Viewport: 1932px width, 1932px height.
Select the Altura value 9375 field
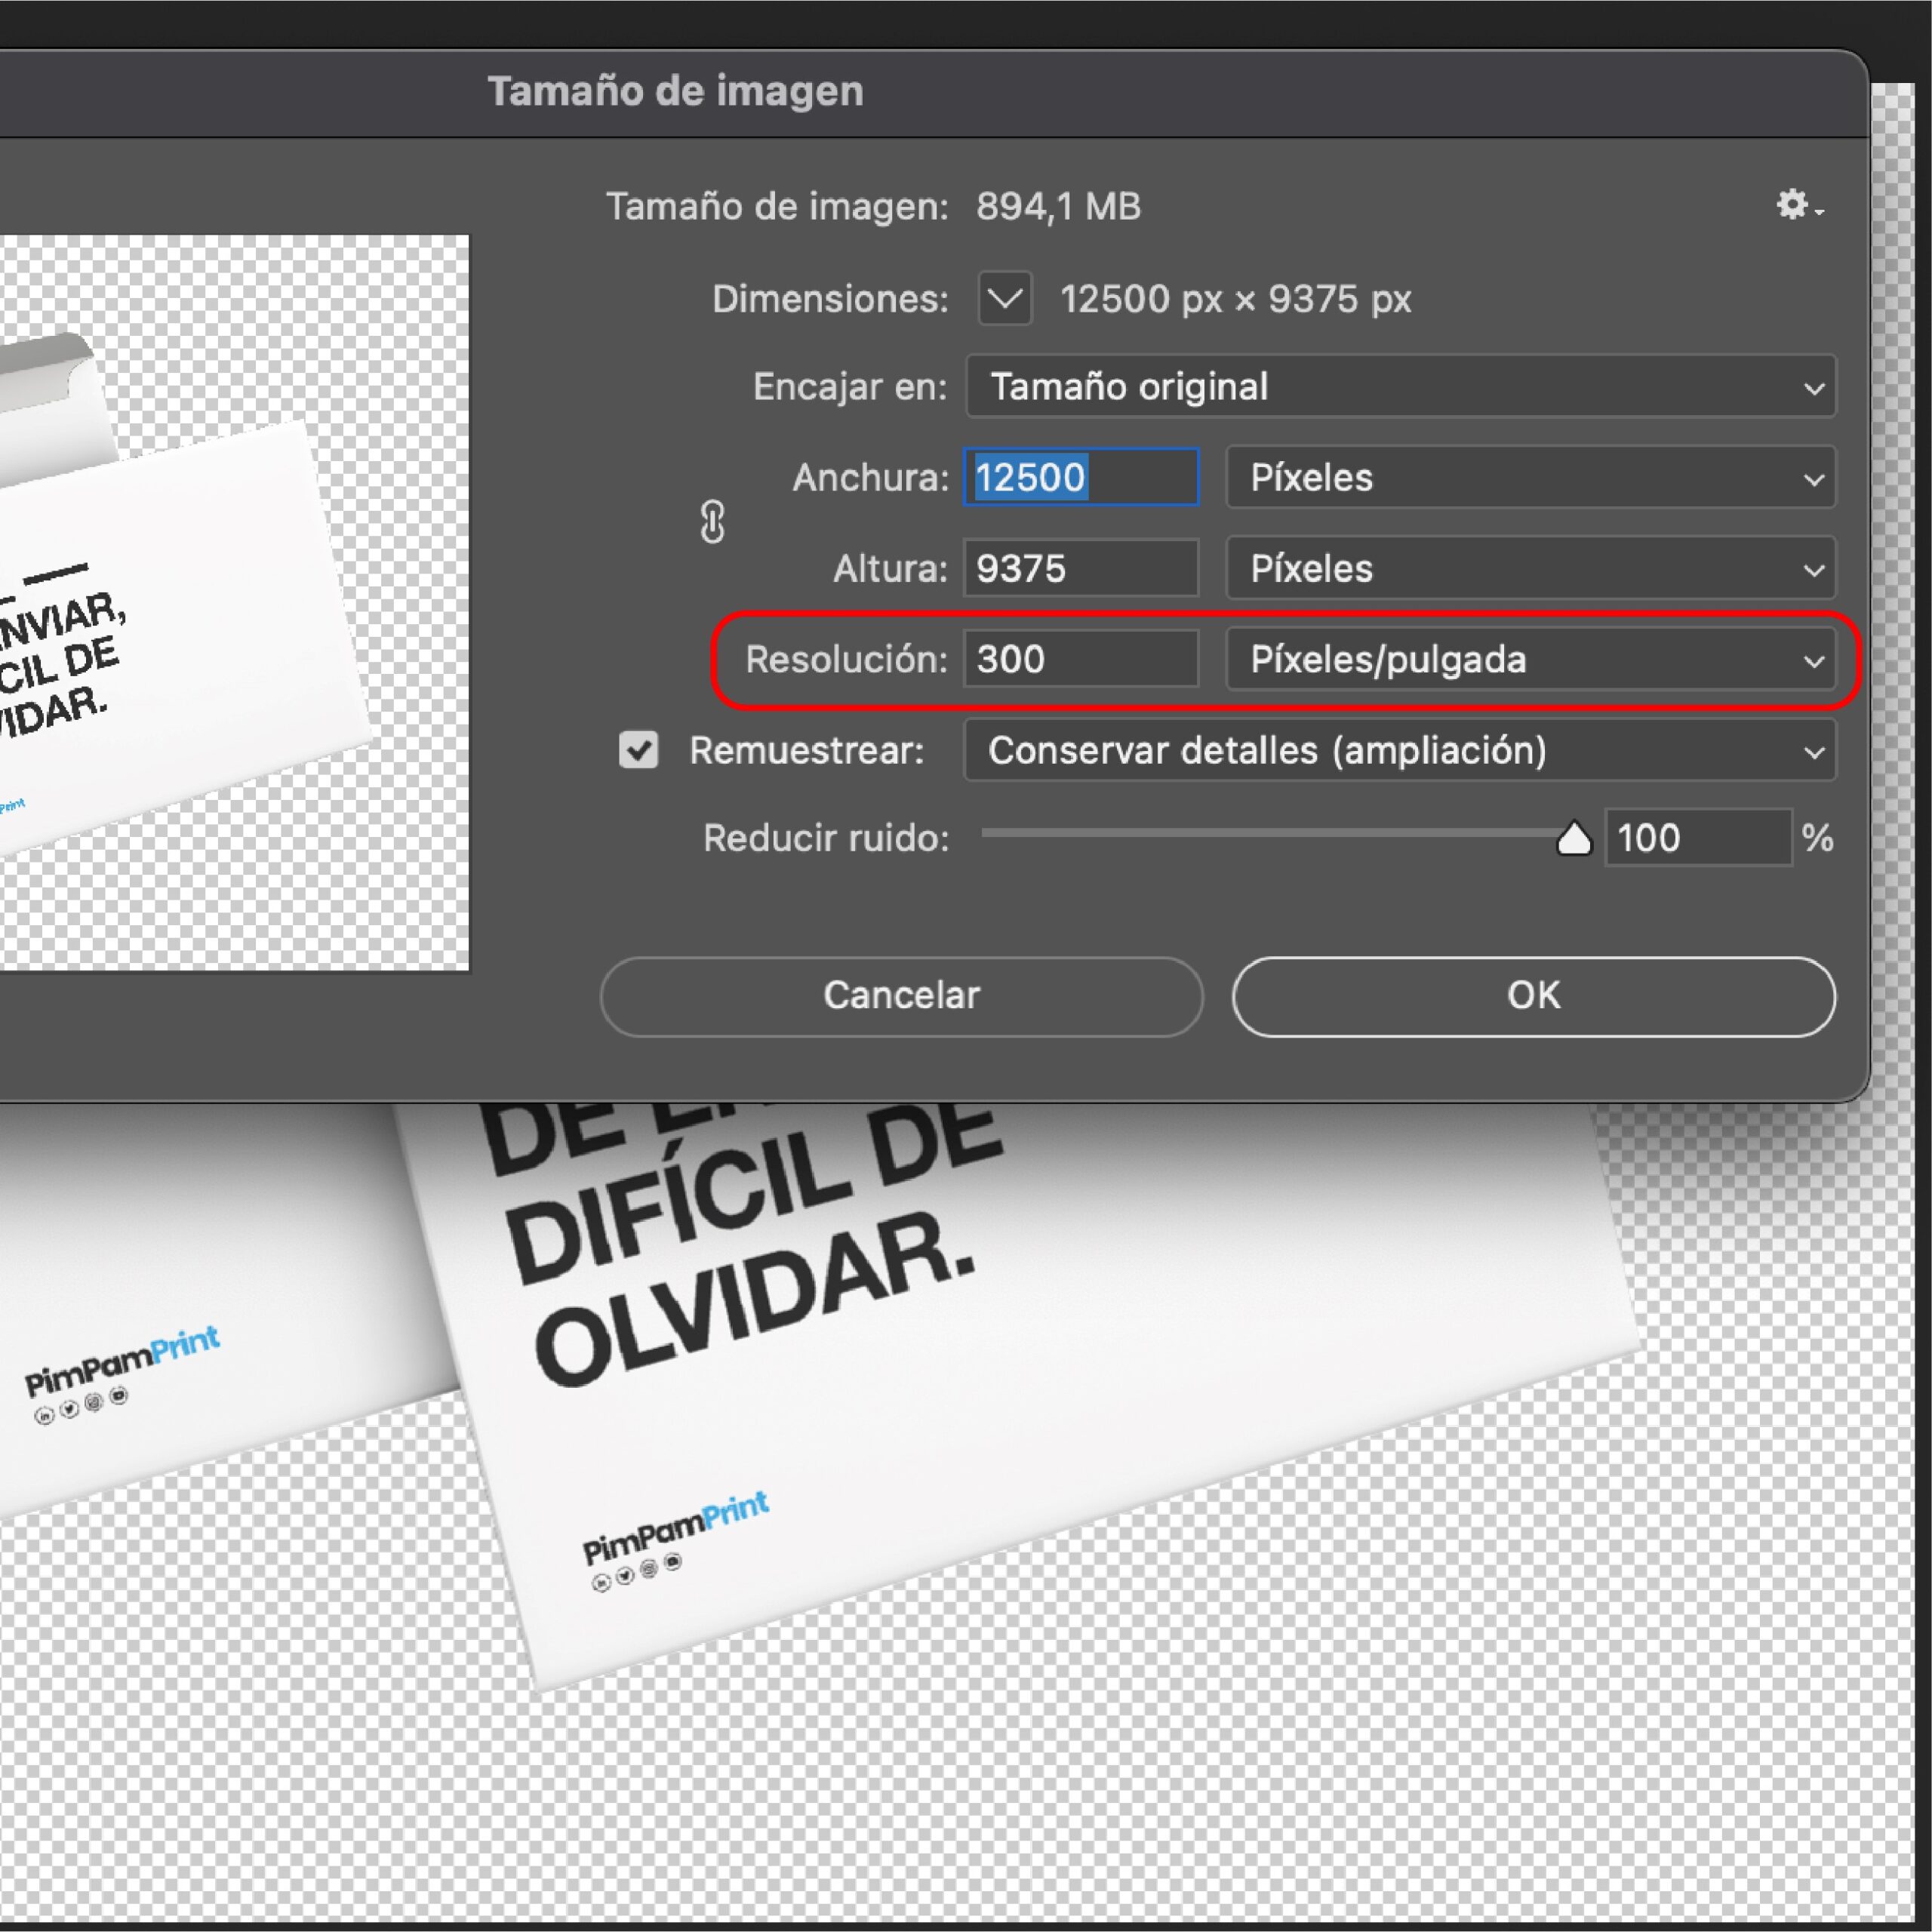pos(1079,568)
